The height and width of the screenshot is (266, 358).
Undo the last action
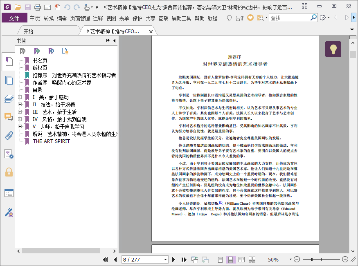point(67,7)
